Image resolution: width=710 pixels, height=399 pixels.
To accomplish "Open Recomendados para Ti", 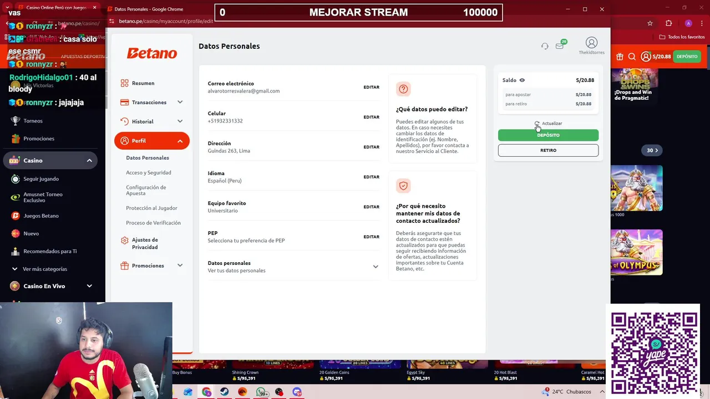I will (50, 251).
